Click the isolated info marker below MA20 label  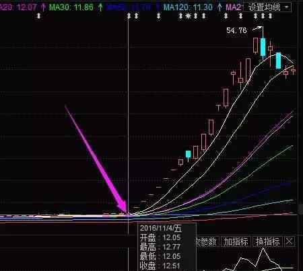pyautogui.click(x=39, y=16)
